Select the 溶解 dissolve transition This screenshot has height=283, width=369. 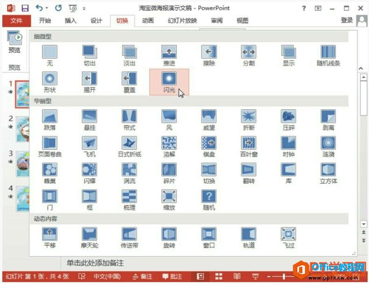(x=169, y=147)
